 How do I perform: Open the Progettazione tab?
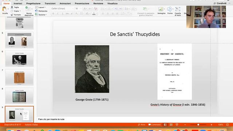tap(33, 3)
